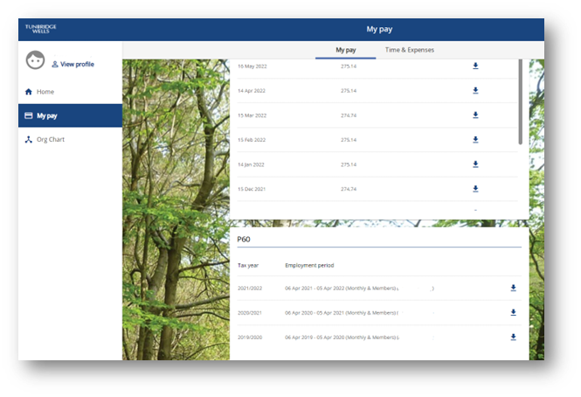The height and width of the screenshot is (397, 581).
Task: Switch to the Time & Expenses tab
Action: click(x=410, y=50)
